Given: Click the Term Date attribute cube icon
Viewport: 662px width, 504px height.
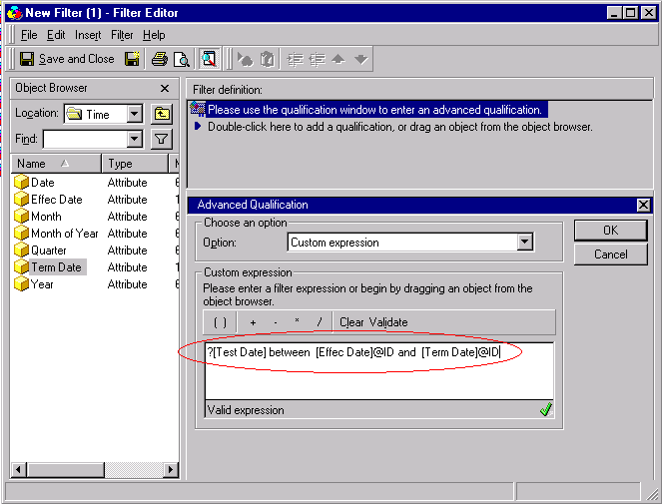Looking at the screenshot, I should tap(21, 267).
